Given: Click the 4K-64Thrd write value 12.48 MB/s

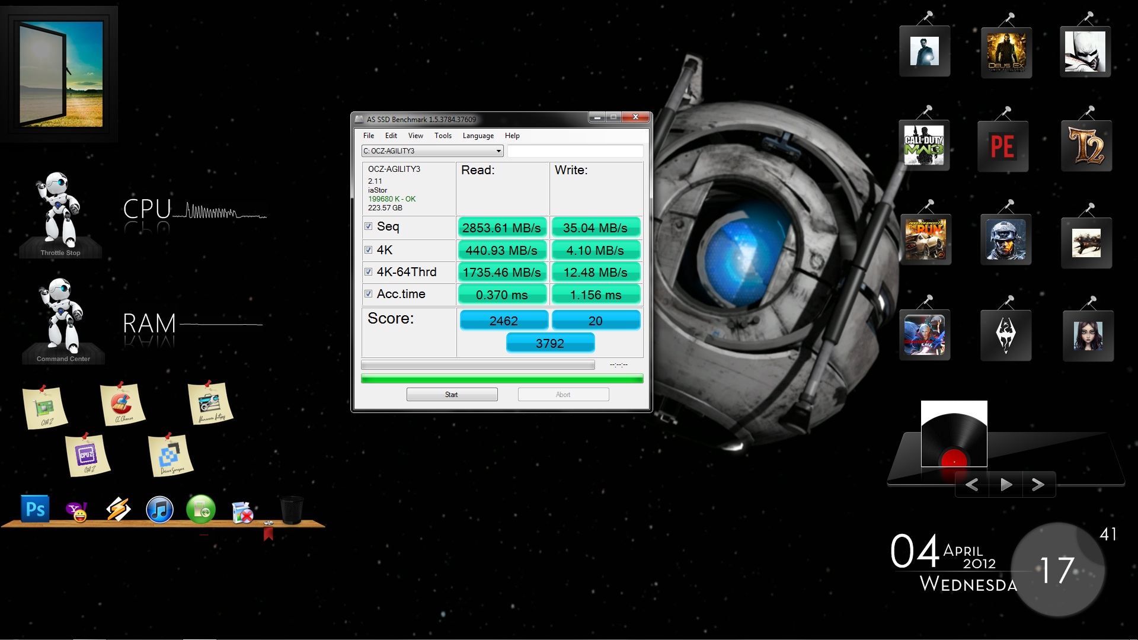Looking at the screenshot, I should coord(595,272).
